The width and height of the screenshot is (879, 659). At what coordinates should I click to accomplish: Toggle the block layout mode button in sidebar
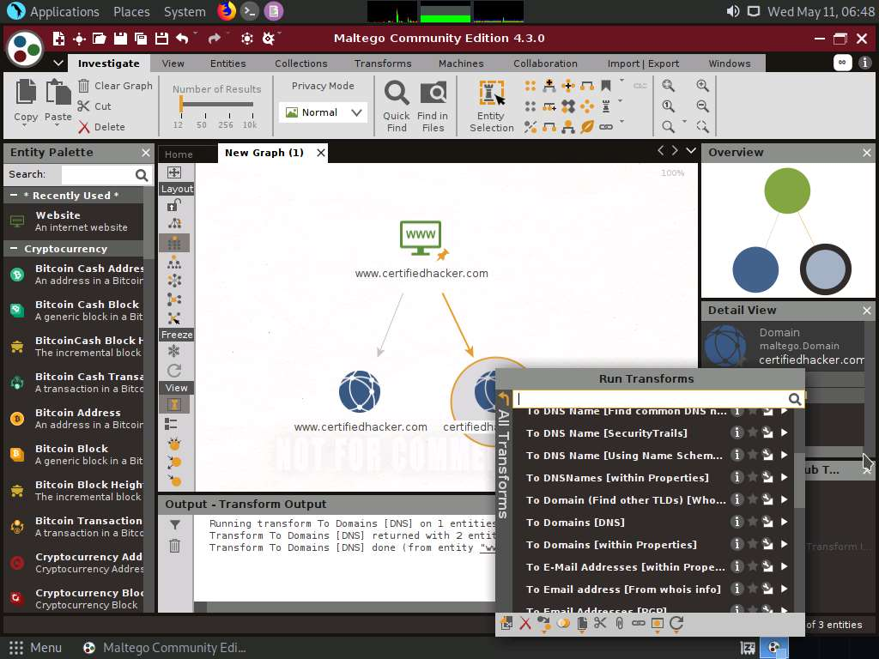[174, 243]
